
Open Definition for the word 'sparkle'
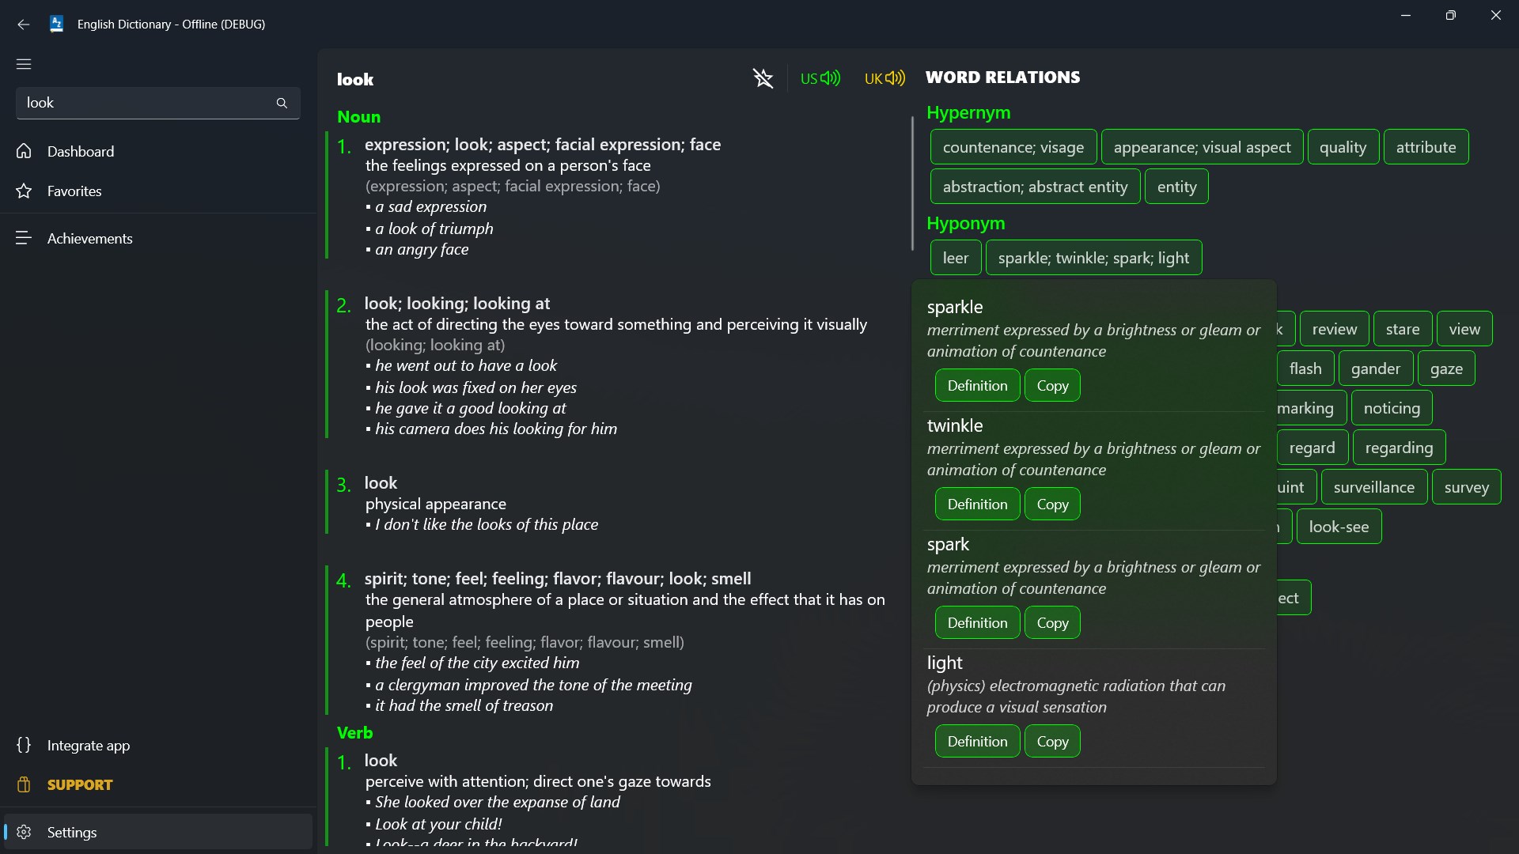point(977,385)
